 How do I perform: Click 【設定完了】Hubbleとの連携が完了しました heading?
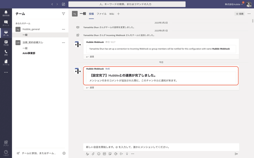(x=123, y=75)
